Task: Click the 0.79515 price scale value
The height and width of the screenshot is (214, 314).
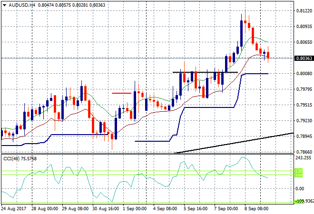Action: (304, 105)
